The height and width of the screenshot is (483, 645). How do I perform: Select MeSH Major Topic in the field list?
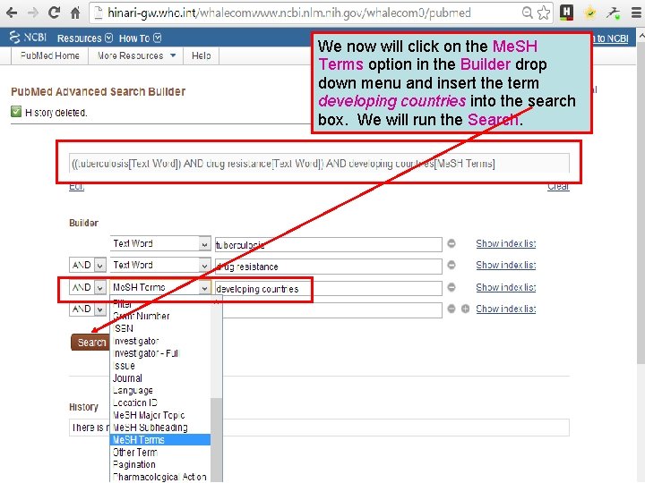(160, 415)
